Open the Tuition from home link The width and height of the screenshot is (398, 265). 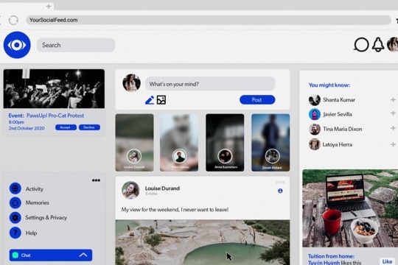pos(331,256)
